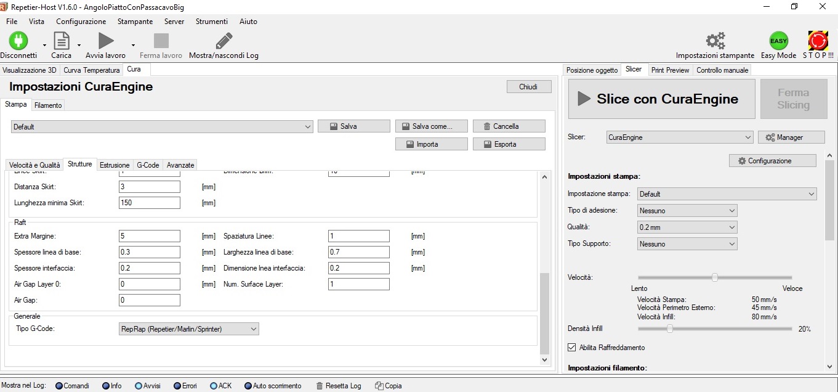Expand the Qualità 0.2 mm dropdown
Image resolution: width=838 pixels, height=392 pixels.
pyautogui.click(x=687, y=227)
